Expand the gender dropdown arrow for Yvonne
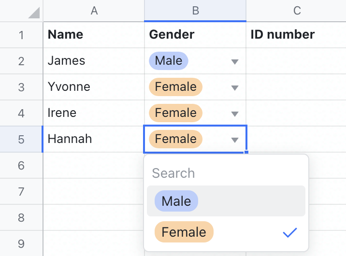The image size is (346, 256). (x=235, y=88)
